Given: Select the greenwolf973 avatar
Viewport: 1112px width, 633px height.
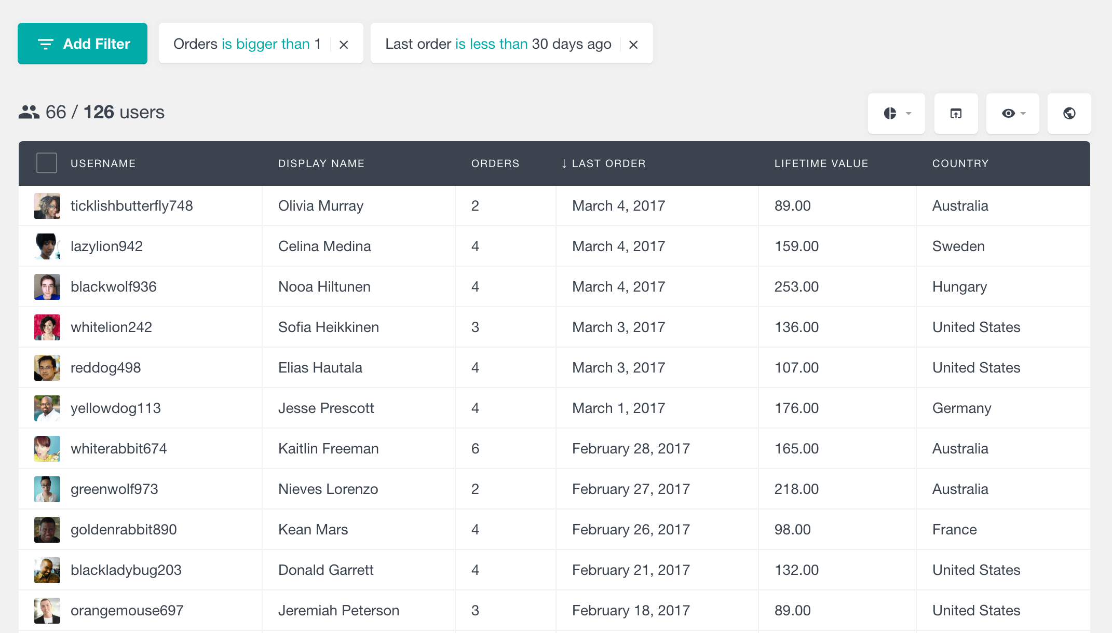Looking at the screenshot, I should pos(47,489).
